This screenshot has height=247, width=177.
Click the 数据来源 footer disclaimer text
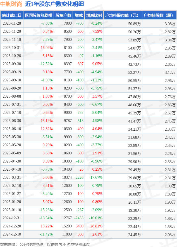45,244
